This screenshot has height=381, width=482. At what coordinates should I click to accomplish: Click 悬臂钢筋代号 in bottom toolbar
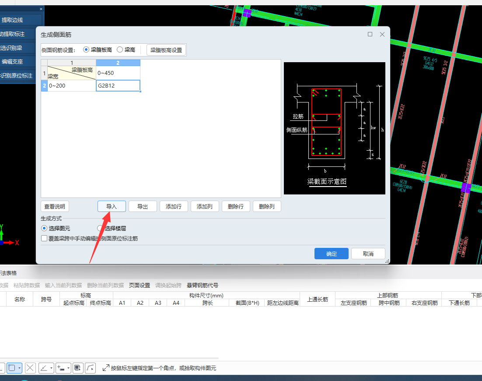(x=202, y=285)
